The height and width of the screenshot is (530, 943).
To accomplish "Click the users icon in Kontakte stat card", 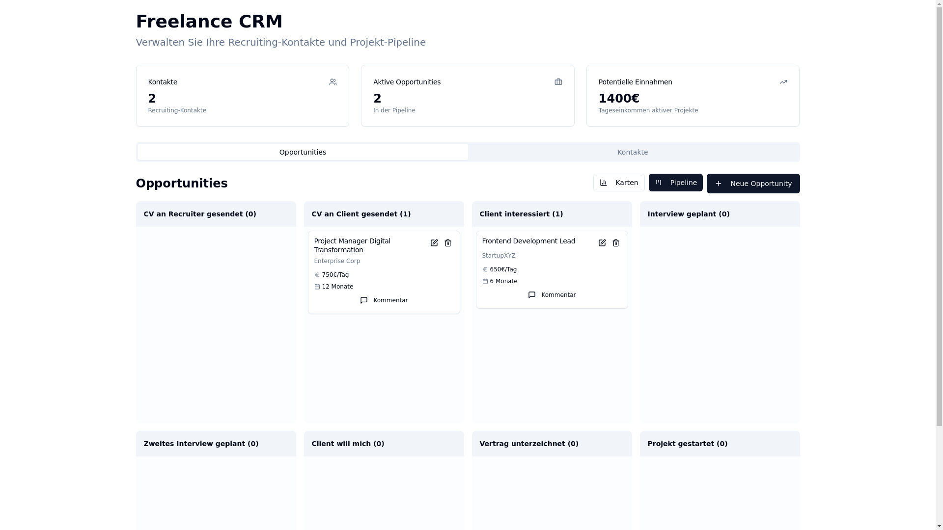I will (333, 82).
